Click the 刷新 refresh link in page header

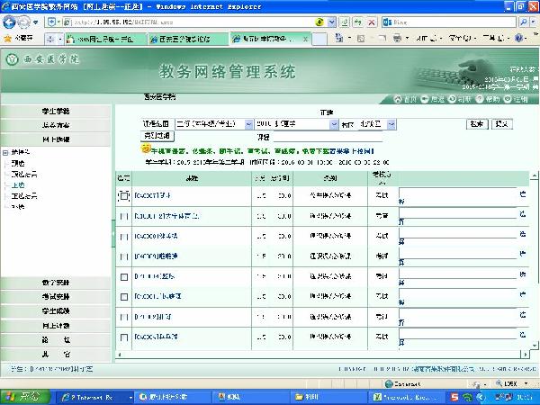pyautogui.click(x=459, y=99)
